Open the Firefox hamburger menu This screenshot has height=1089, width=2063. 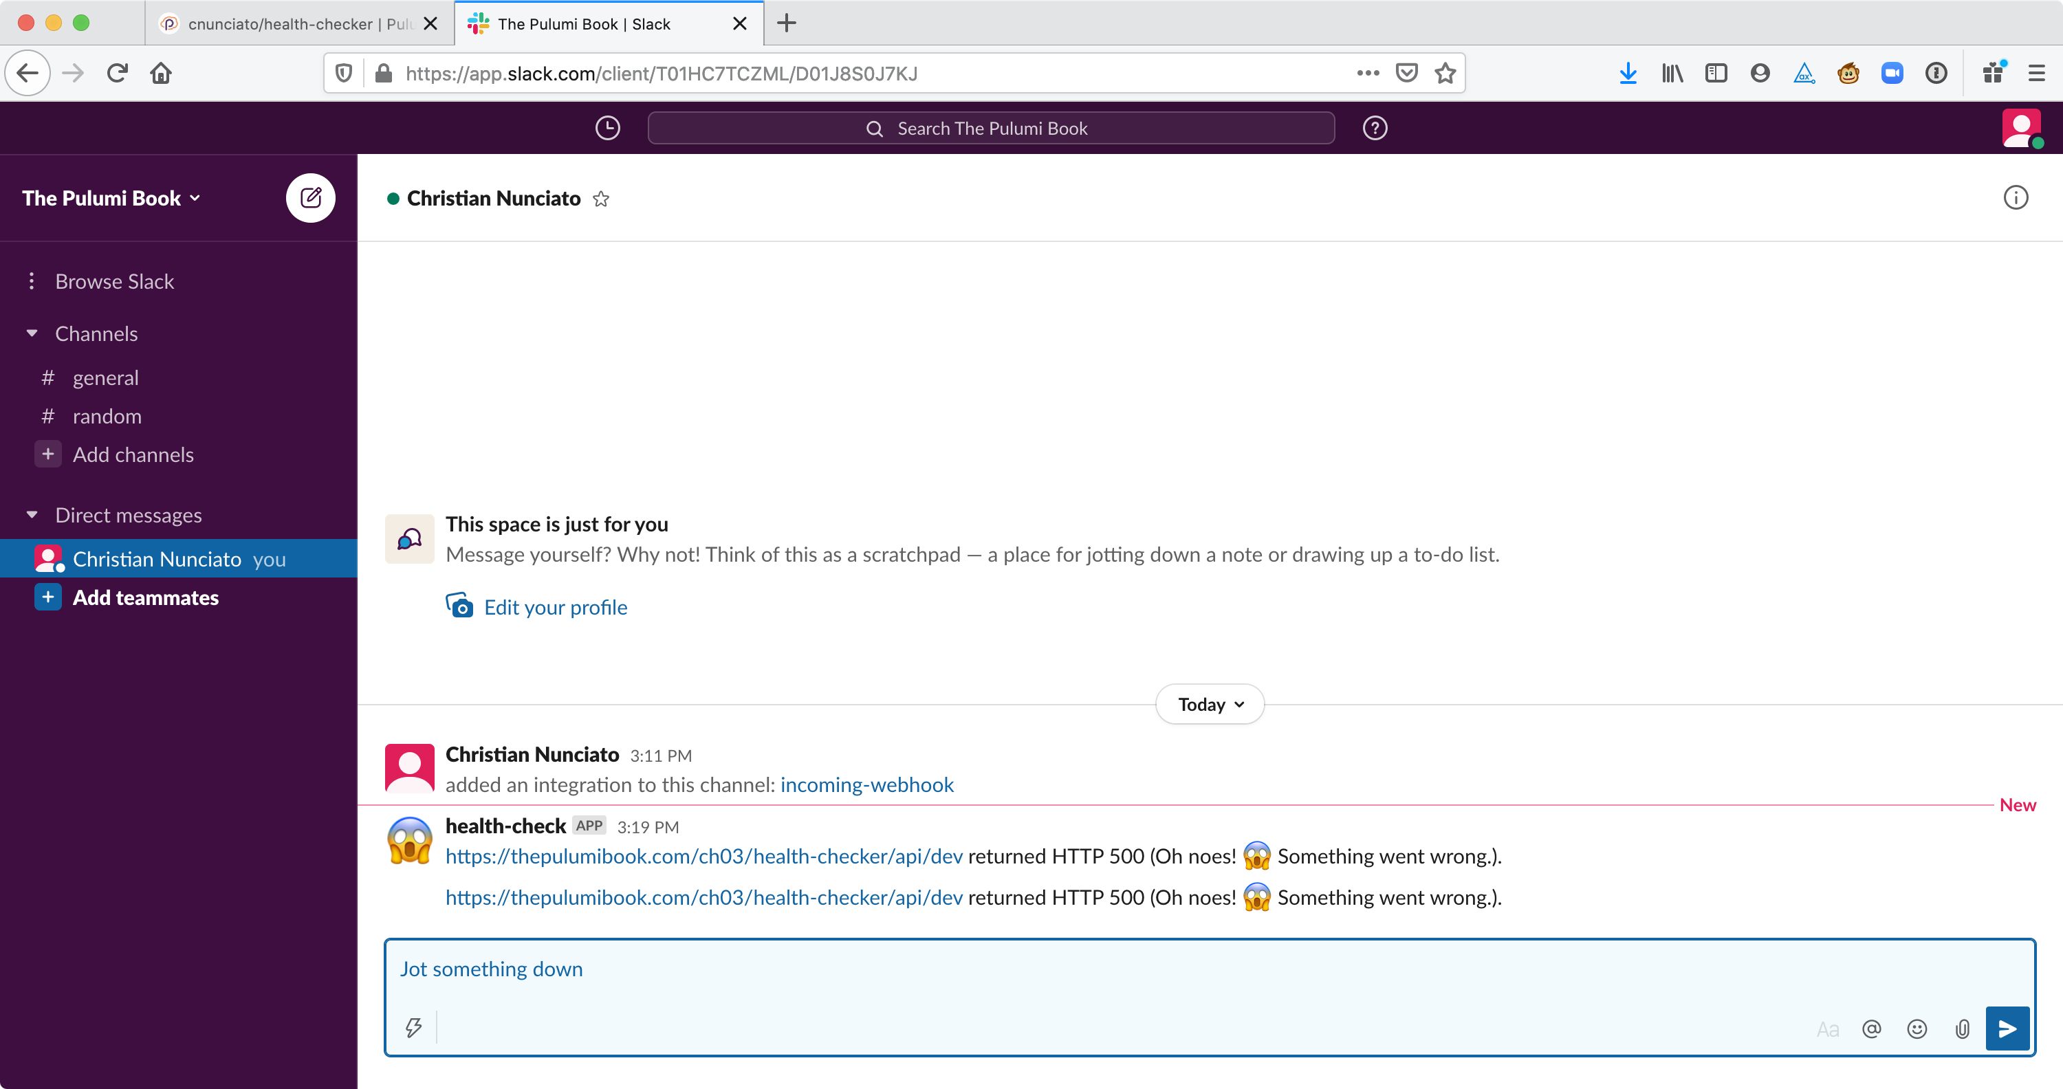(2037, 73)
